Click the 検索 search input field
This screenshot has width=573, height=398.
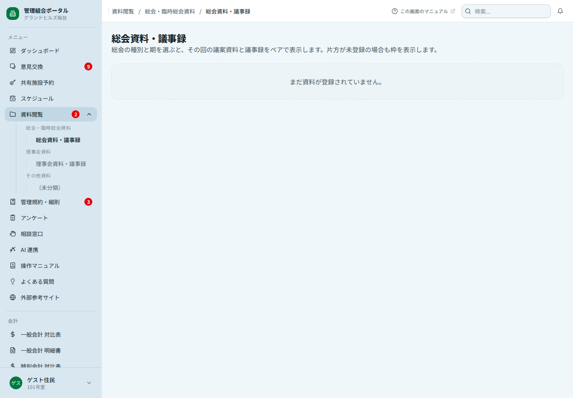(506, 11)
